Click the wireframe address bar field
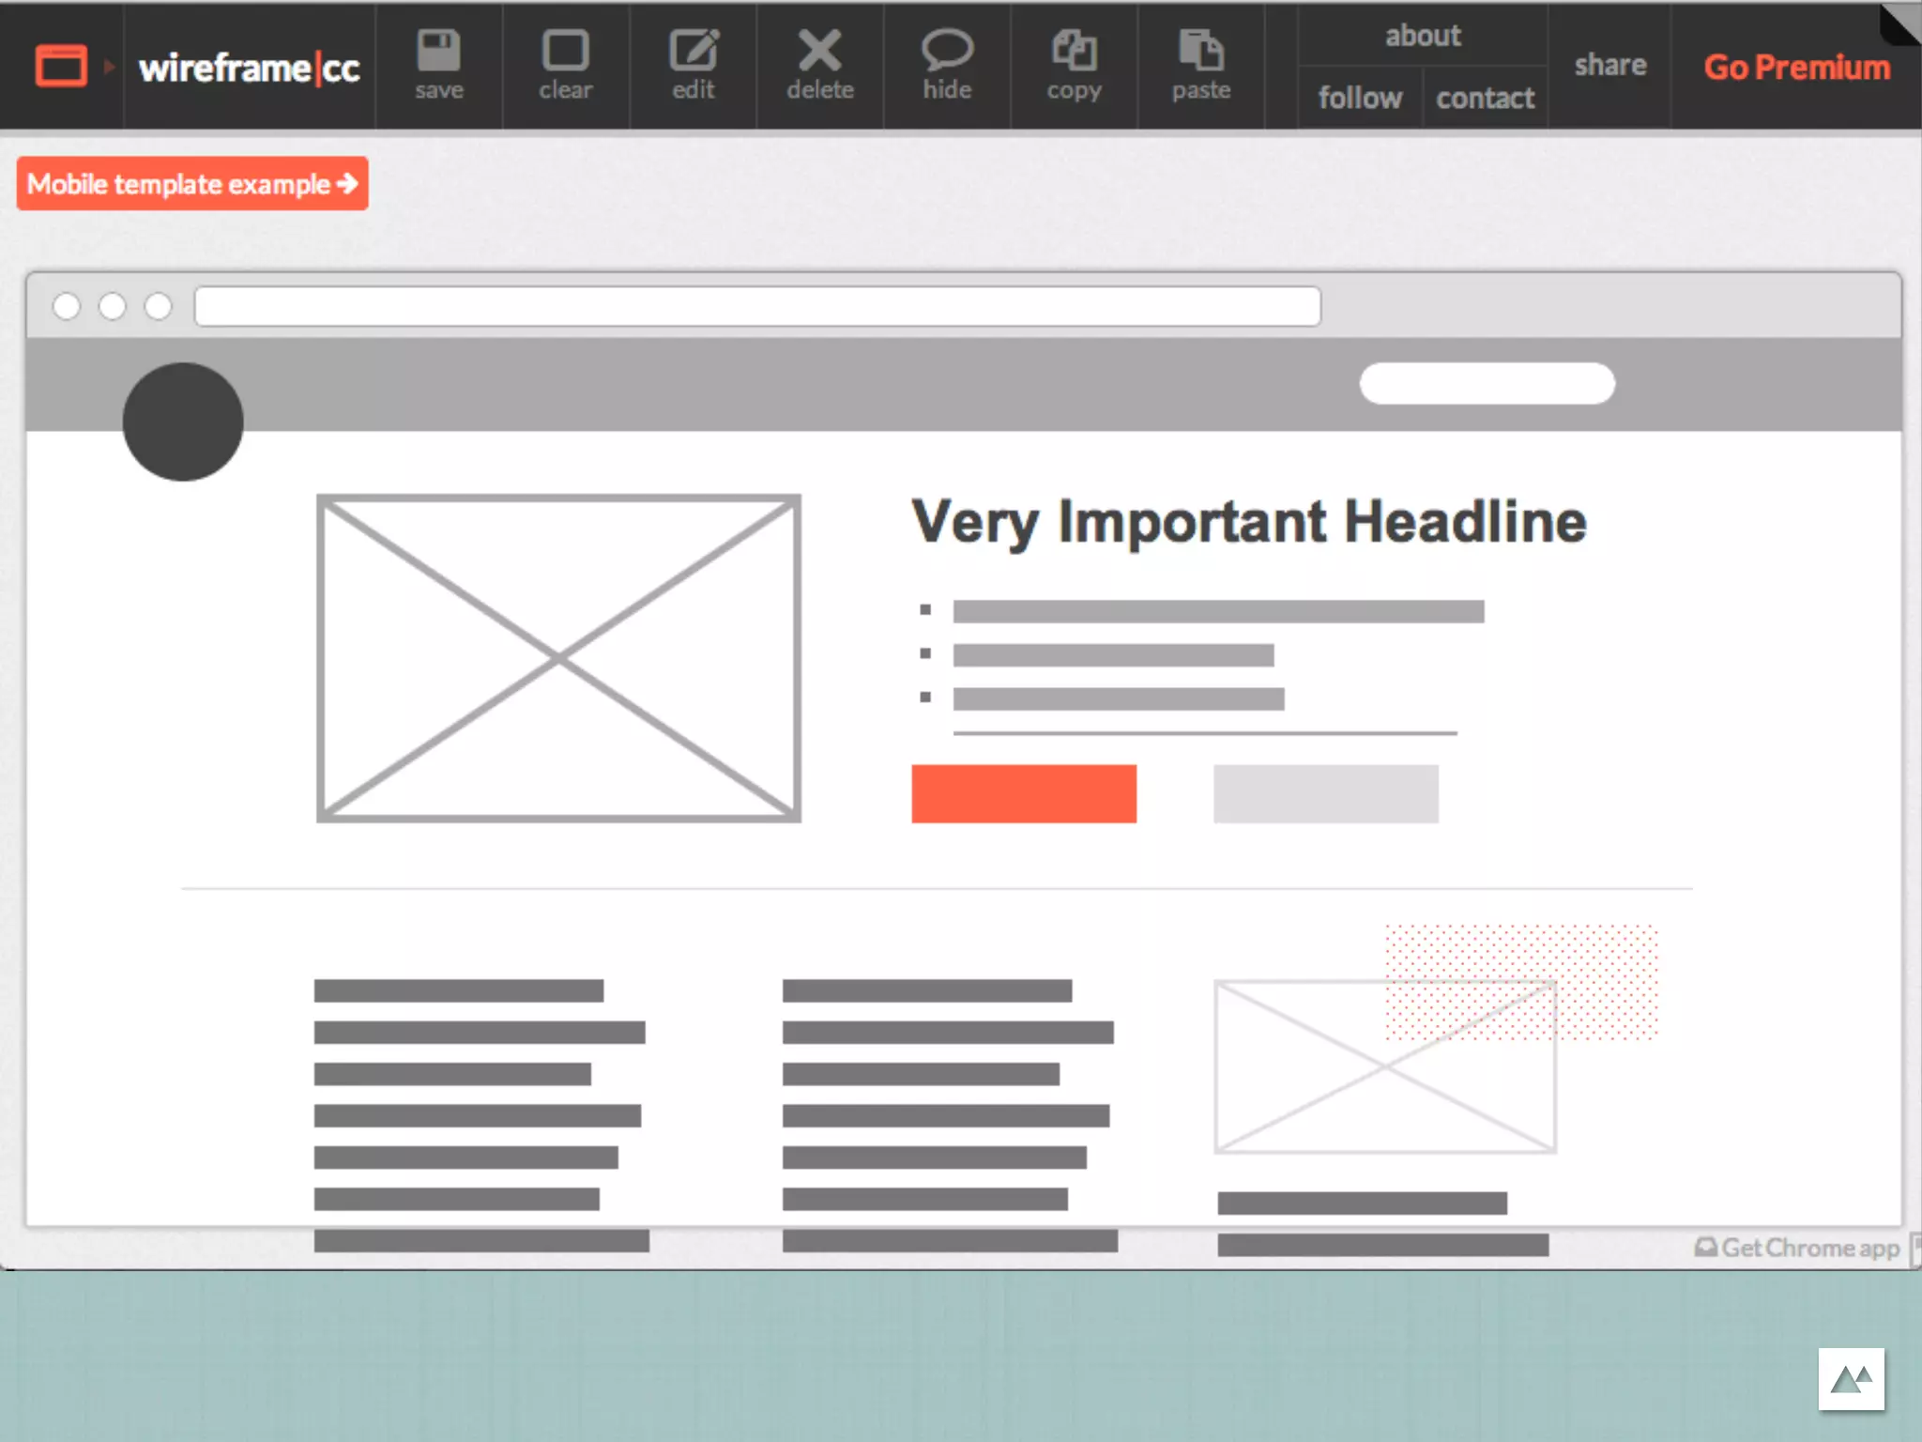Screen dimensions: 1922x1442 [x=757, y=307]
